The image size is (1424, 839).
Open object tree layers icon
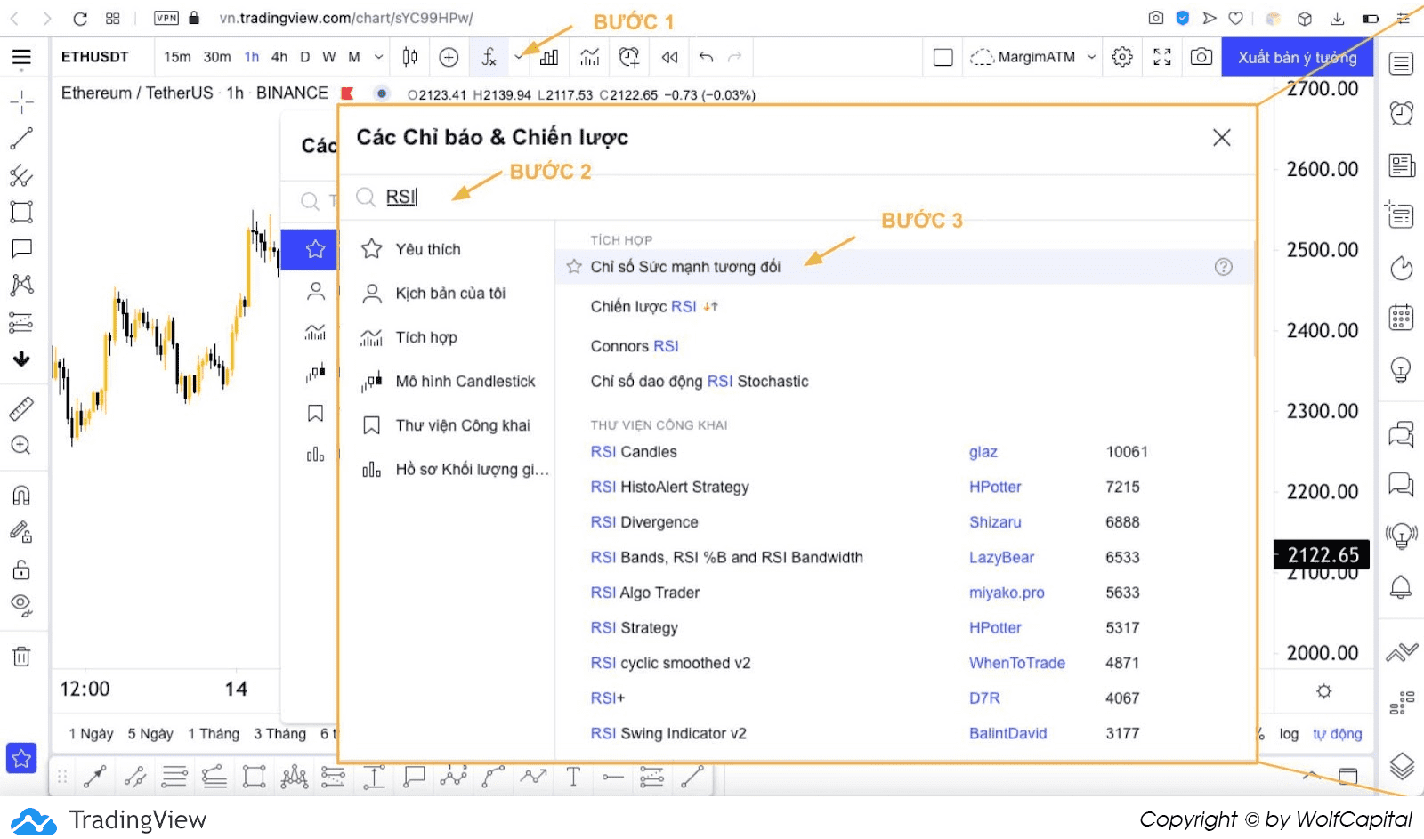[1402, 766]
